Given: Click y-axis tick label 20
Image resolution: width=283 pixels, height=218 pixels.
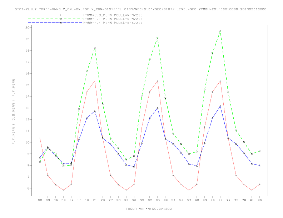Looking at the screenshot, I should pyautogui.click(x=28, y=27).
